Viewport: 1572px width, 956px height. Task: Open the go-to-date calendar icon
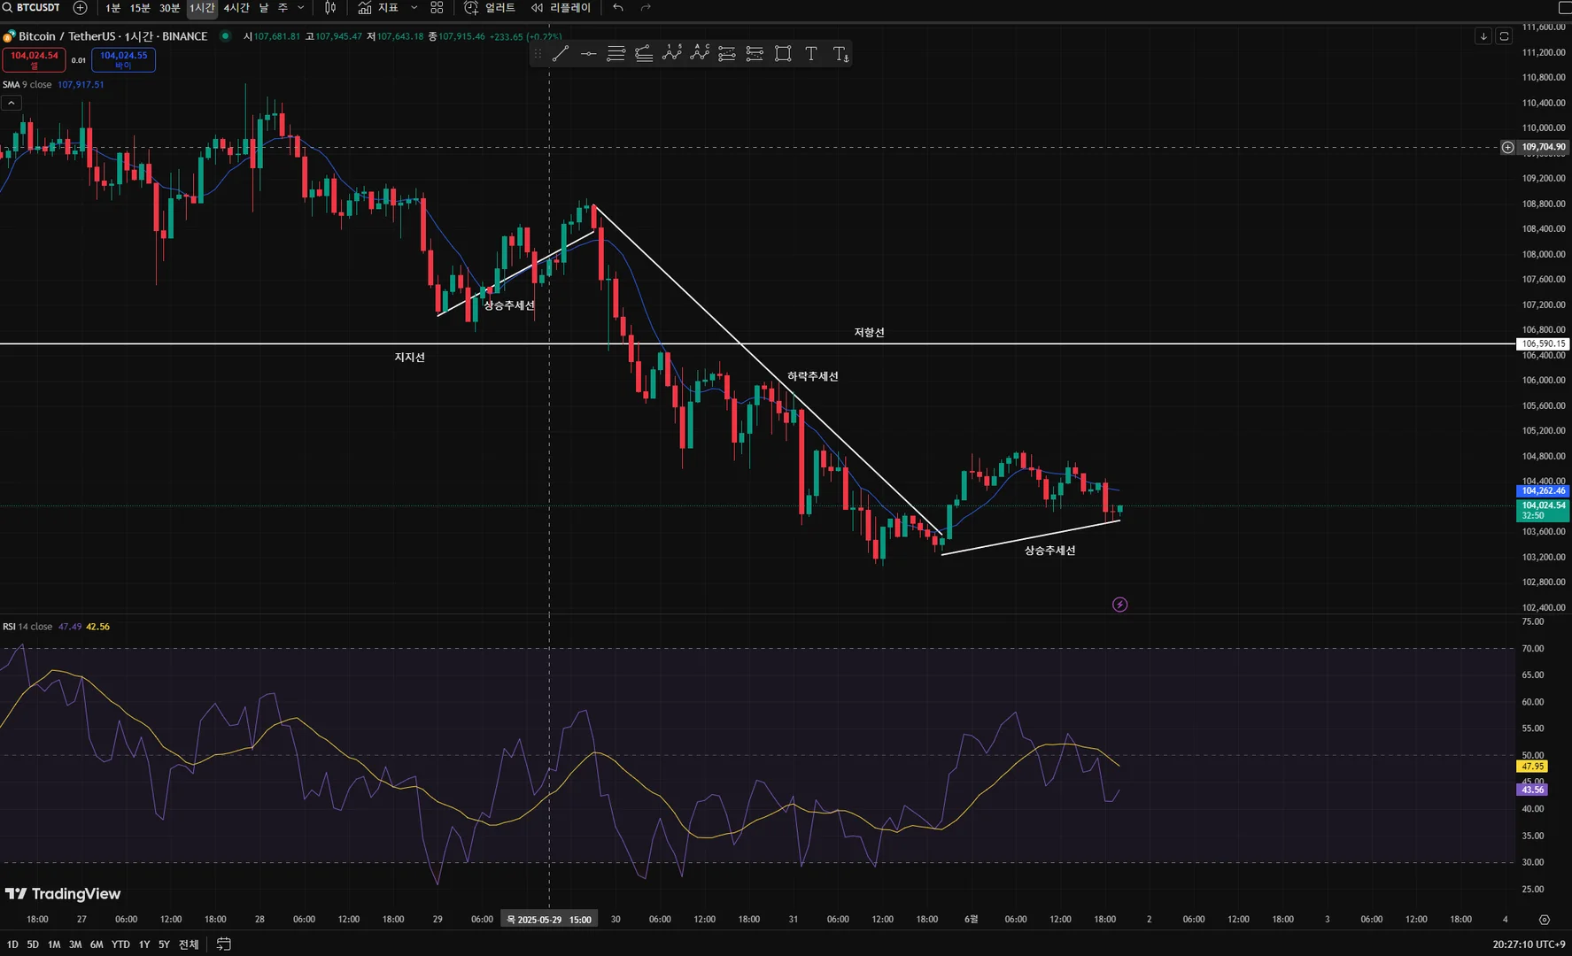[224, 944]
